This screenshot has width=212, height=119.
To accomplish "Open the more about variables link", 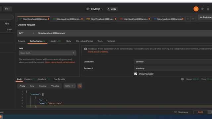I will point(98,52).
